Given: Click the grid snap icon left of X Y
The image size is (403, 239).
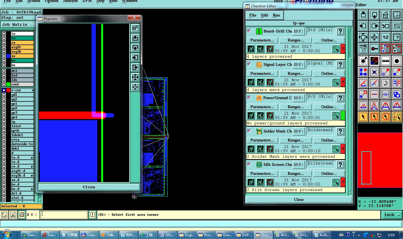Looking at the screenshot, I should (22, 215).
